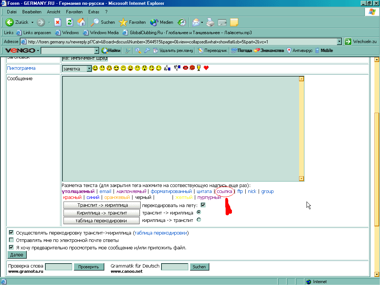Click the таблица перекодировки button
This screenshot has height=285, width=380.
(x=101, y=220)
